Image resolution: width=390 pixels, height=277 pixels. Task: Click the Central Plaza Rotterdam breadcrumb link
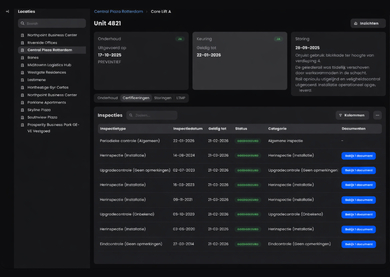(x=118, y=12)
